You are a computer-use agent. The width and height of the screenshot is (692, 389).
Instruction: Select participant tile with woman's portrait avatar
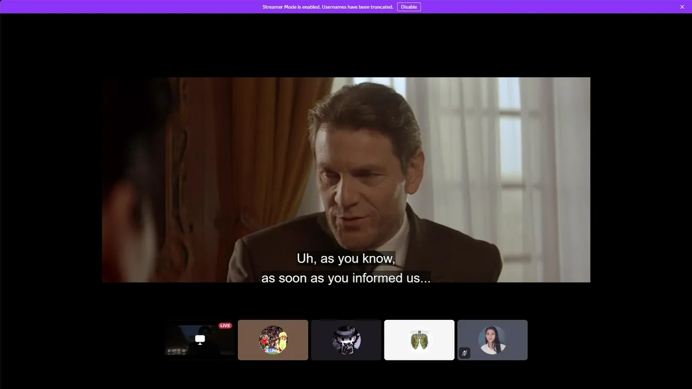493,340
